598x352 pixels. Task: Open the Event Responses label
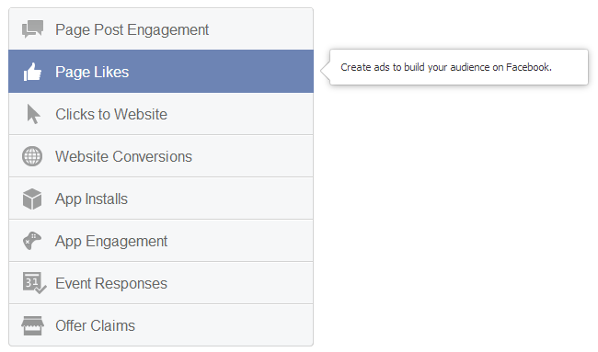(x=111, y=283)
